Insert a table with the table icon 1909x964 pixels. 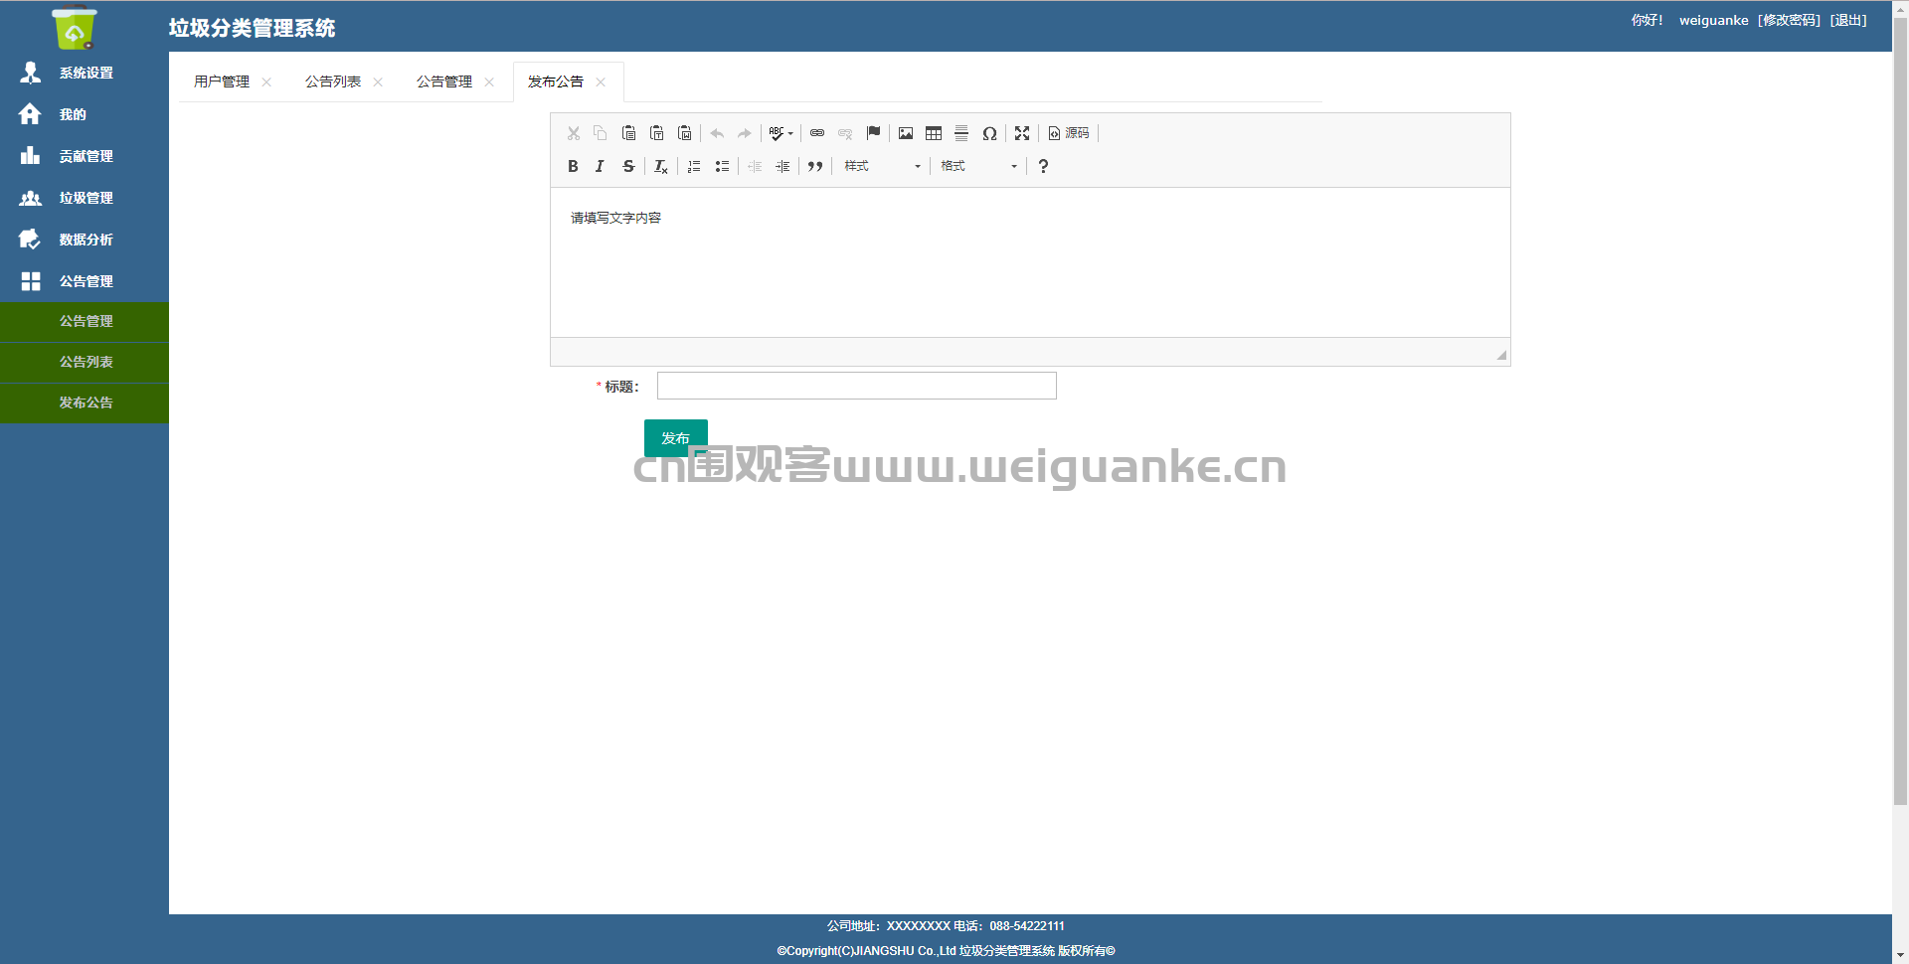934,133
